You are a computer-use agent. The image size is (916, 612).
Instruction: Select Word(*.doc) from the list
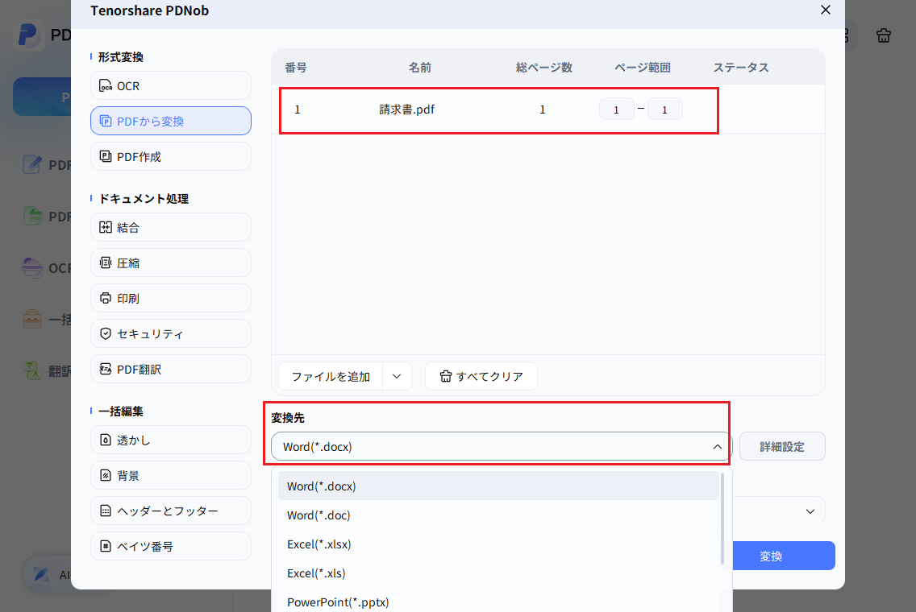click(x=498, y=515)
